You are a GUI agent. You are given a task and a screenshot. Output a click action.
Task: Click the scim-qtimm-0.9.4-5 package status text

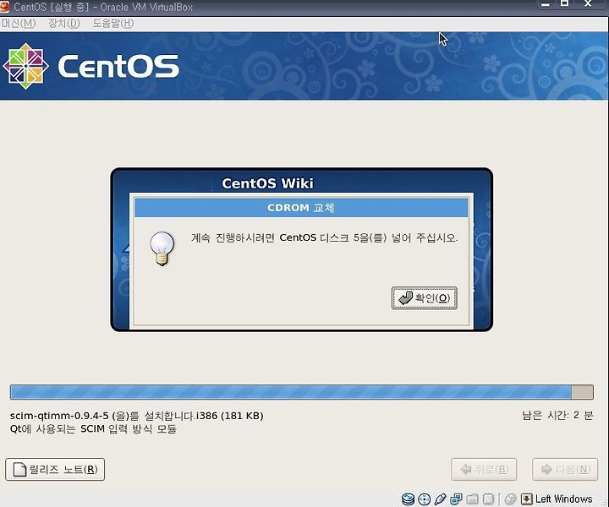click(137, 416)
